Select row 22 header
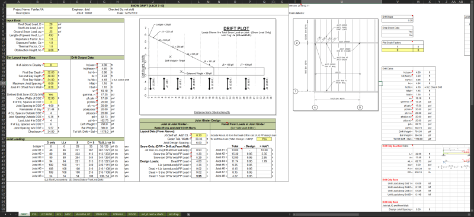The image size is (474, 217). coord(3,83)
